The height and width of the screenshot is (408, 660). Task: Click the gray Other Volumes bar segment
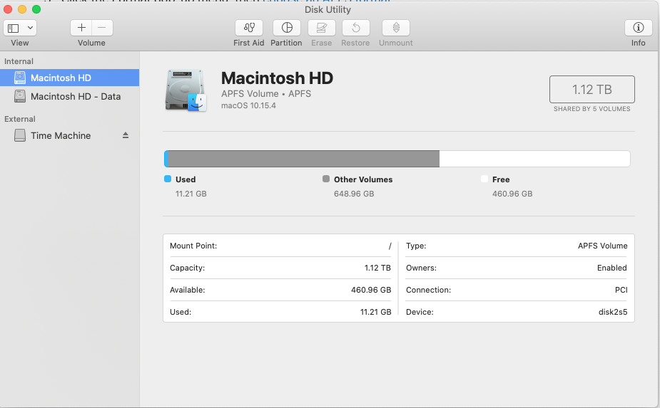[303, 159]
